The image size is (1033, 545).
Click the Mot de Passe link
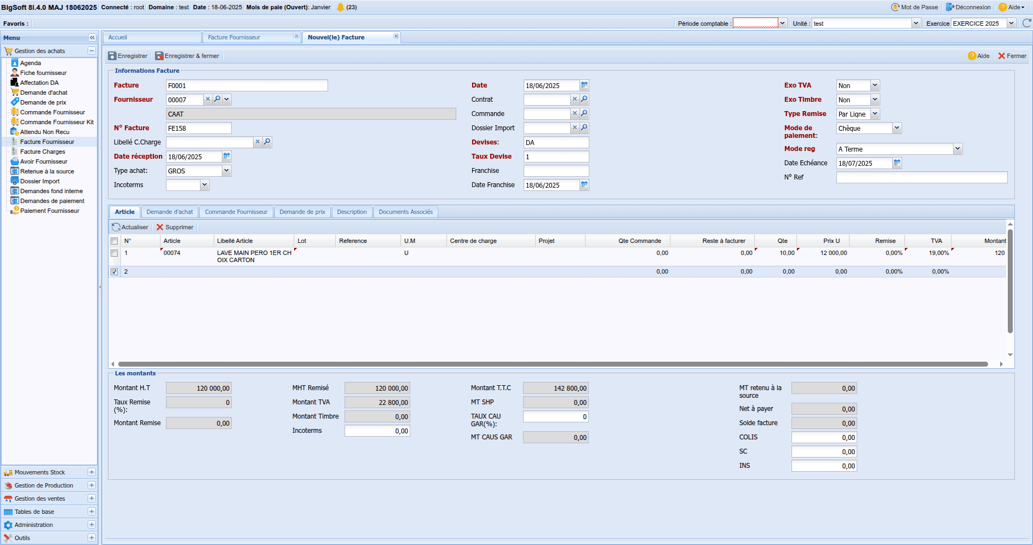click(x=915, y=7)
